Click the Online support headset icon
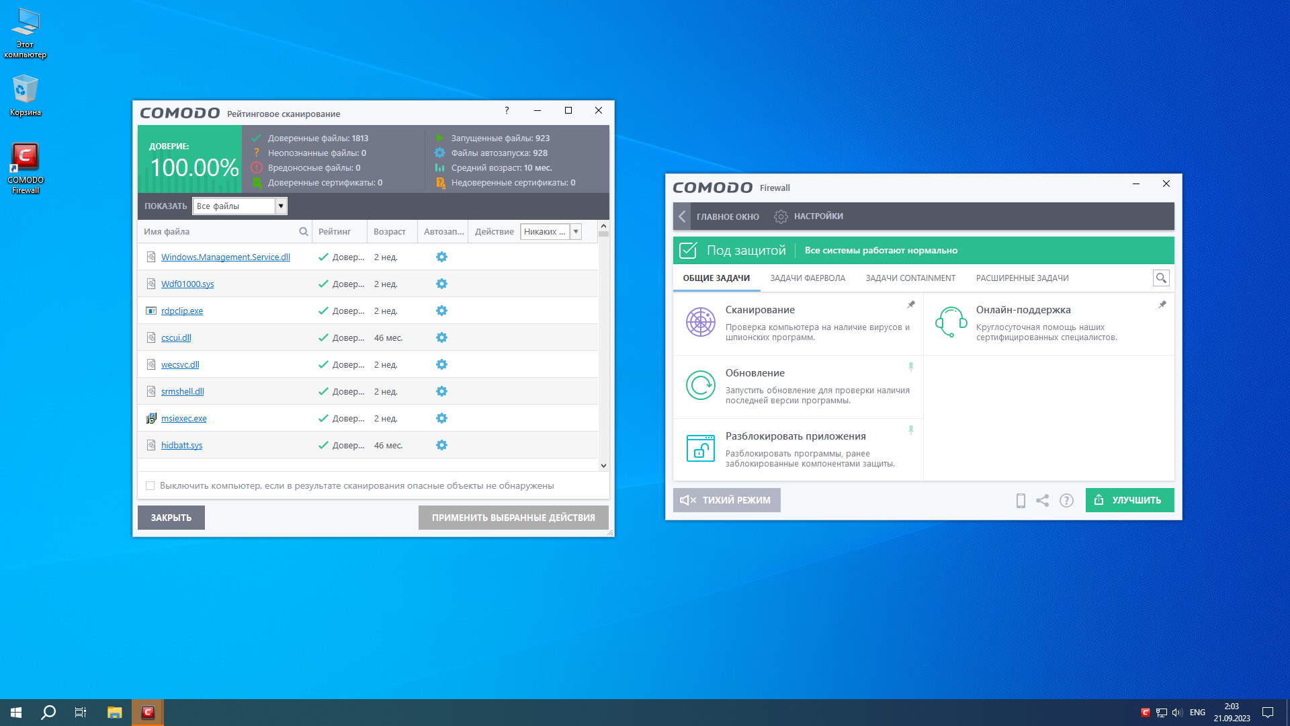This screenshot has height=726, width=1290. 951,322
